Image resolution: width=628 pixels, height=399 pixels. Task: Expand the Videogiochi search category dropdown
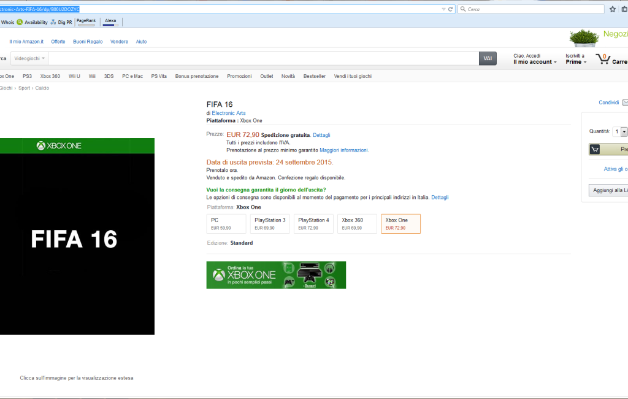29,58
